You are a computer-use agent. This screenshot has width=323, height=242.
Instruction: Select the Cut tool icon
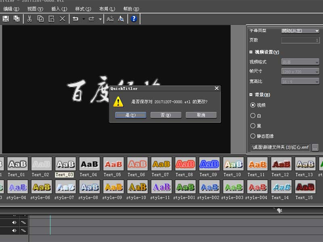pyautogui.click(x=29, y=19)
